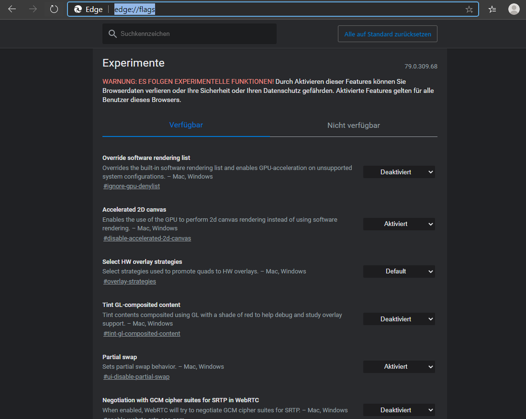This screenshot has height=419, width=526.
Task: Open the #ignore-gpu-denylist link
Action: pyautogui.click(x=132, y=186)
